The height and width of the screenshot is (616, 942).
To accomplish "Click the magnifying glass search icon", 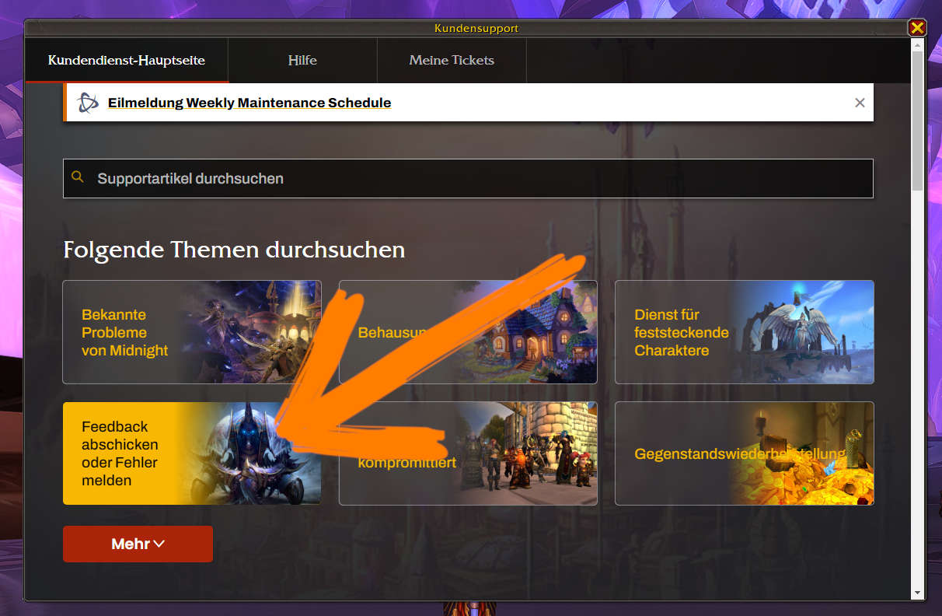I will (77, 177).
